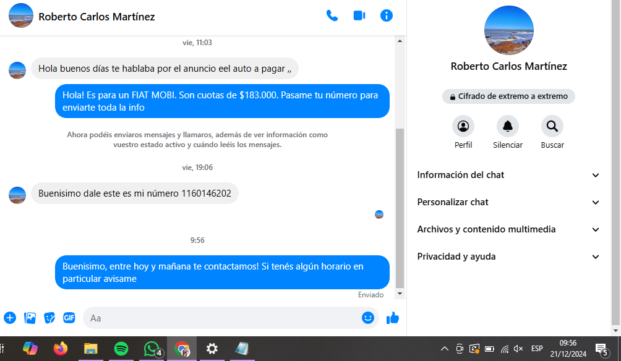
Task: Start a video call
Action: (359, 16)
